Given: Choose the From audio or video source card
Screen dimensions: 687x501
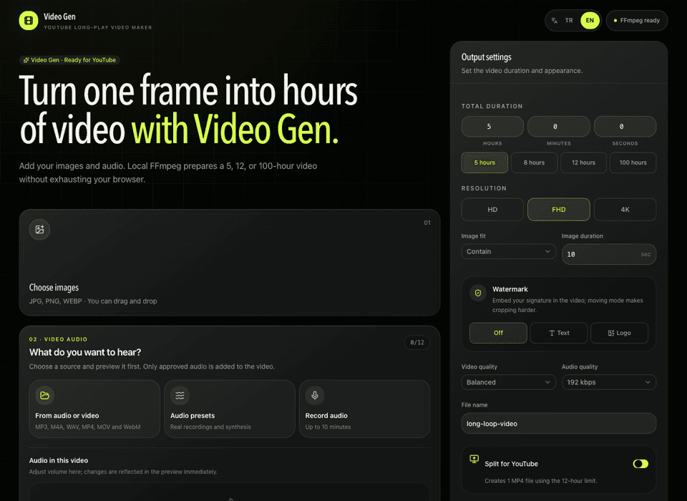Looking at the screenshot, I should (94, 409).
